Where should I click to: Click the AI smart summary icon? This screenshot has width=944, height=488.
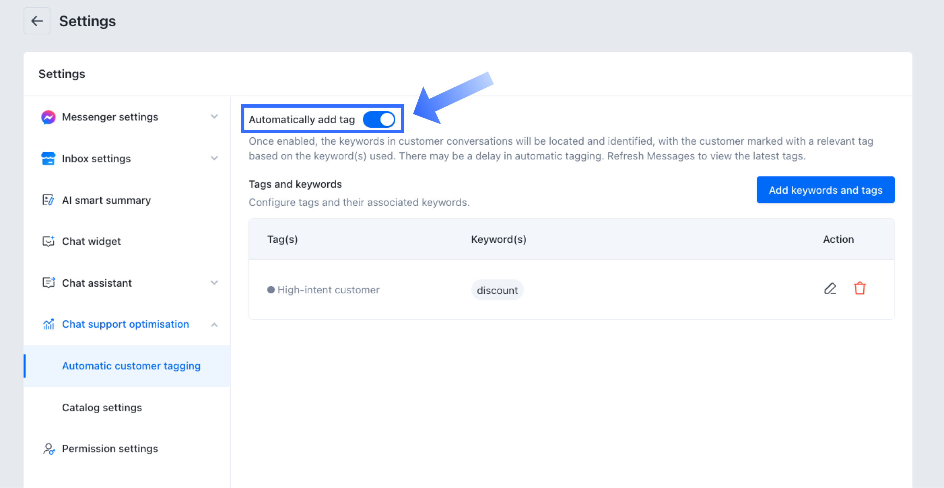coord(48,200)
